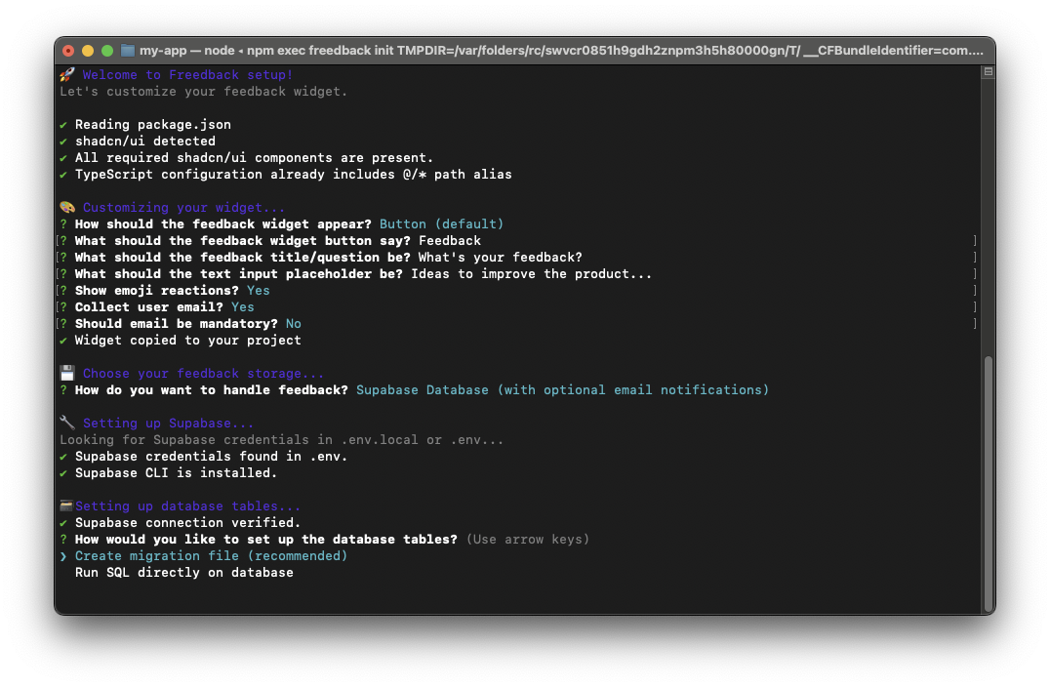Click 'Looking for Supabase credentials' line

tap(281, 439)
